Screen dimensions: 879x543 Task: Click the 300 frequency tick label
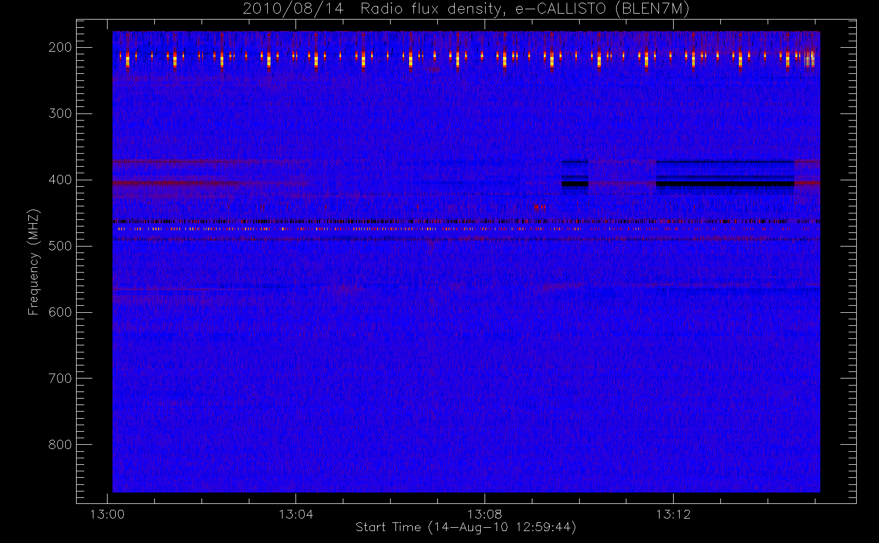(60, 113)
